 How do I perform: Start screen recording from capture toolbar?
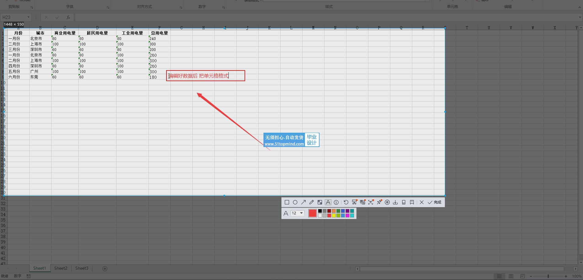387,202
